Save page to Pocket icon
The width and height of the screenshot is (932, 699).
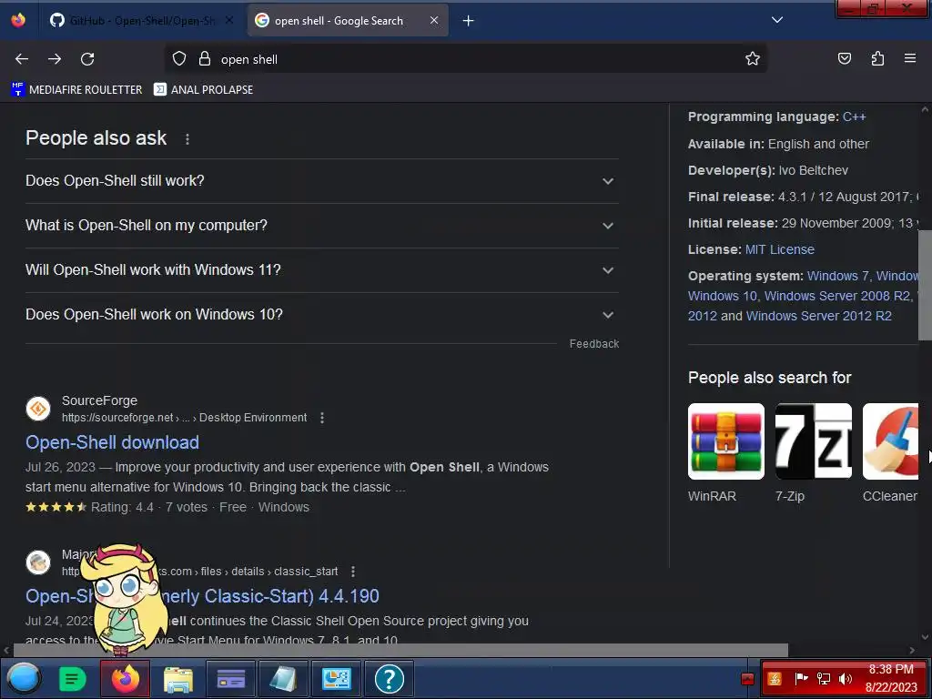coord(845,59)
